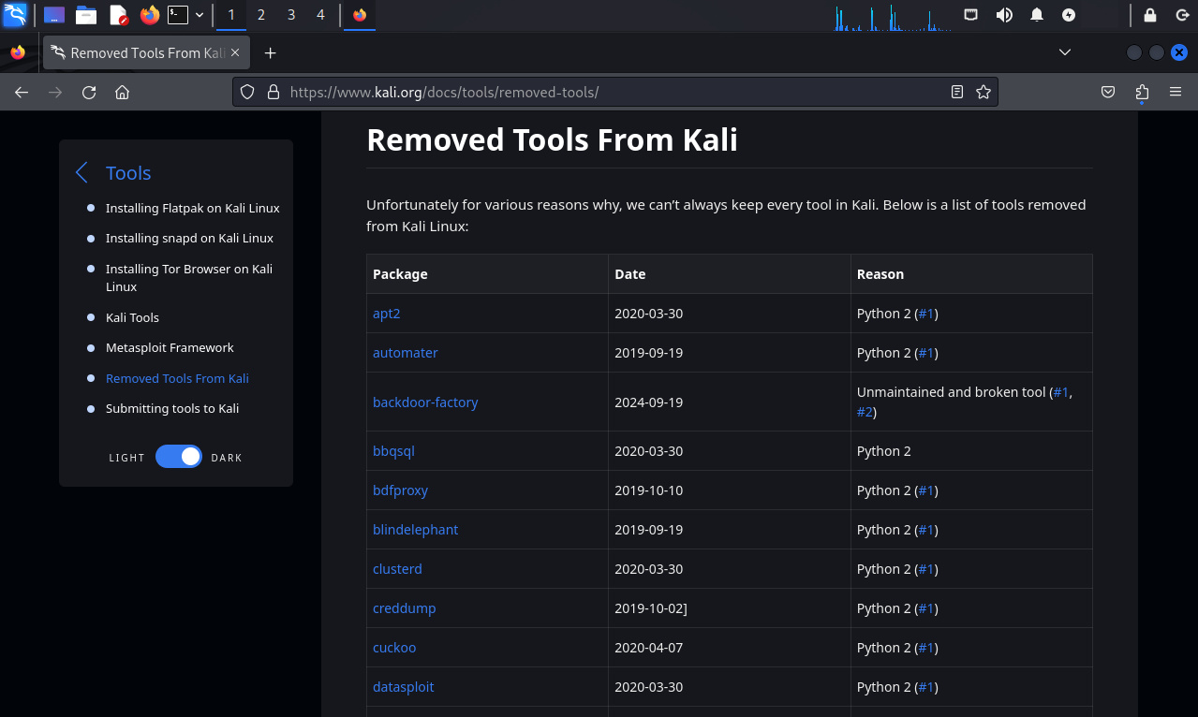Open the Firefox hamburger application menu
The image size is (1198, 717).
click(1176, 92)
